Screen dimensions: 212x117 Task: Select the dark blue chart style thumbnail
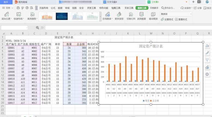[62, 16]
